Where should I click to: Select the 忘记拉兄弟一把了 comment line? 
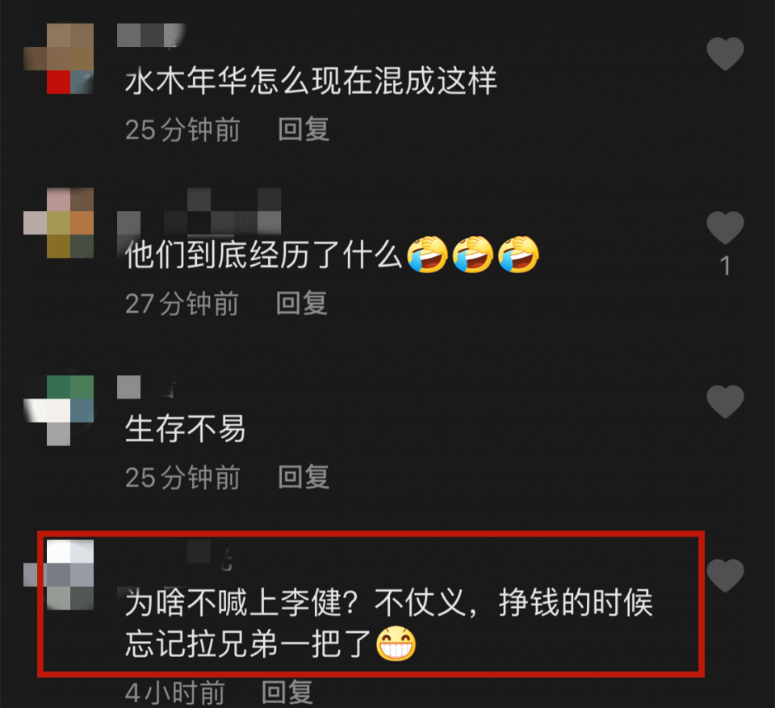(271, 644)
